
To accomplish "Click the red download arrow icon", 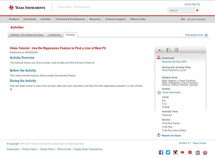I will 159,57.
